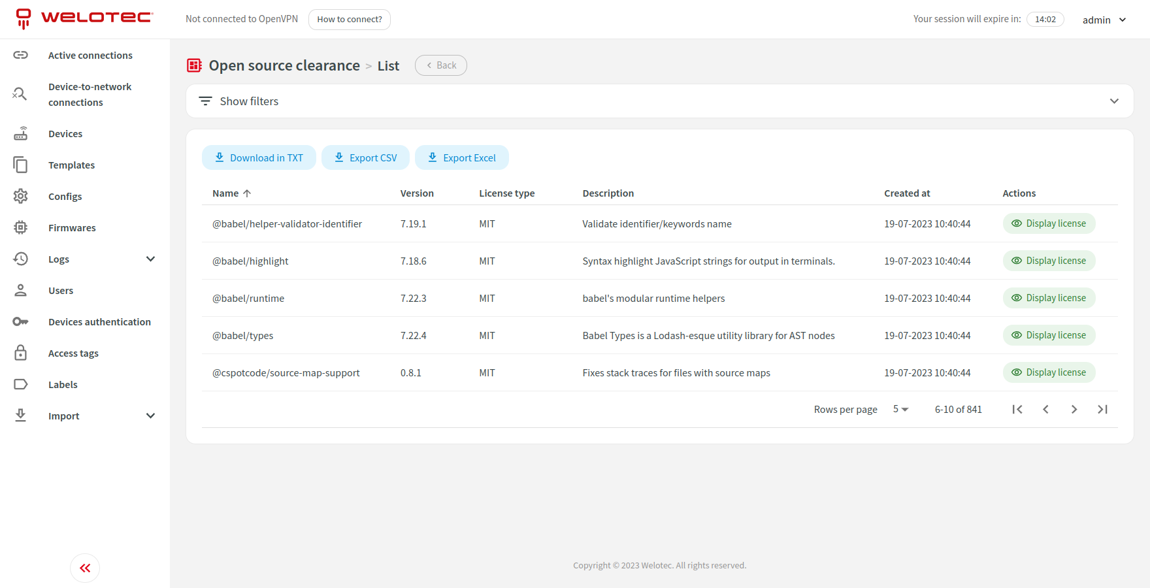Open Configs via the gear icon
The height and width of the screenshot is (588, 1150).
[21, 196]
